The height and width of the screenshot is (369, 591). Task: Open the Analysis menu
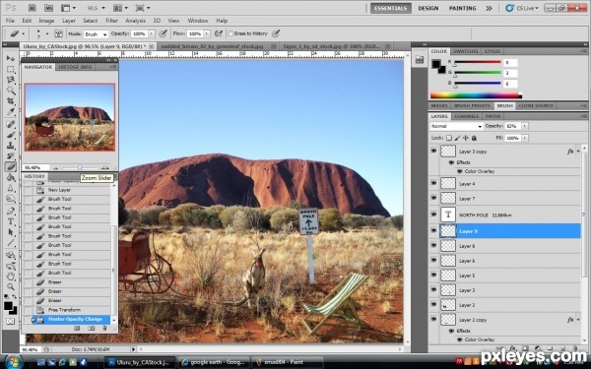pos(135,21)
